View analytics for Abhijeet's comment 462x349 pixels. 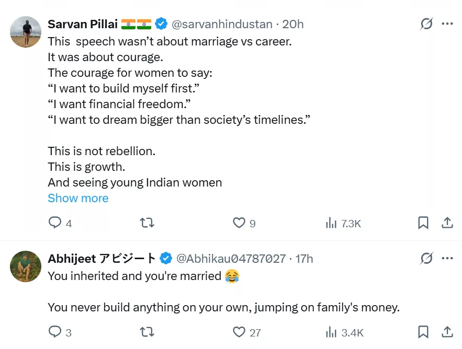pos(331,332)
